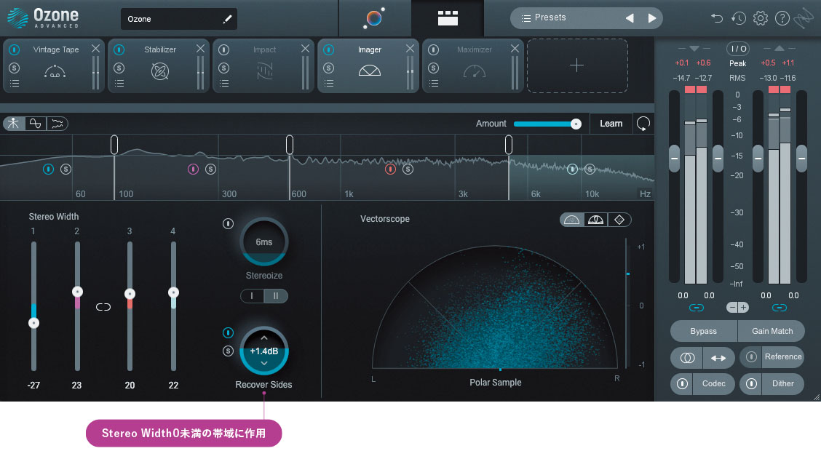Open Stabilizer module presets list
Viewport: 821px width, 451px height.
click(119, 84)
